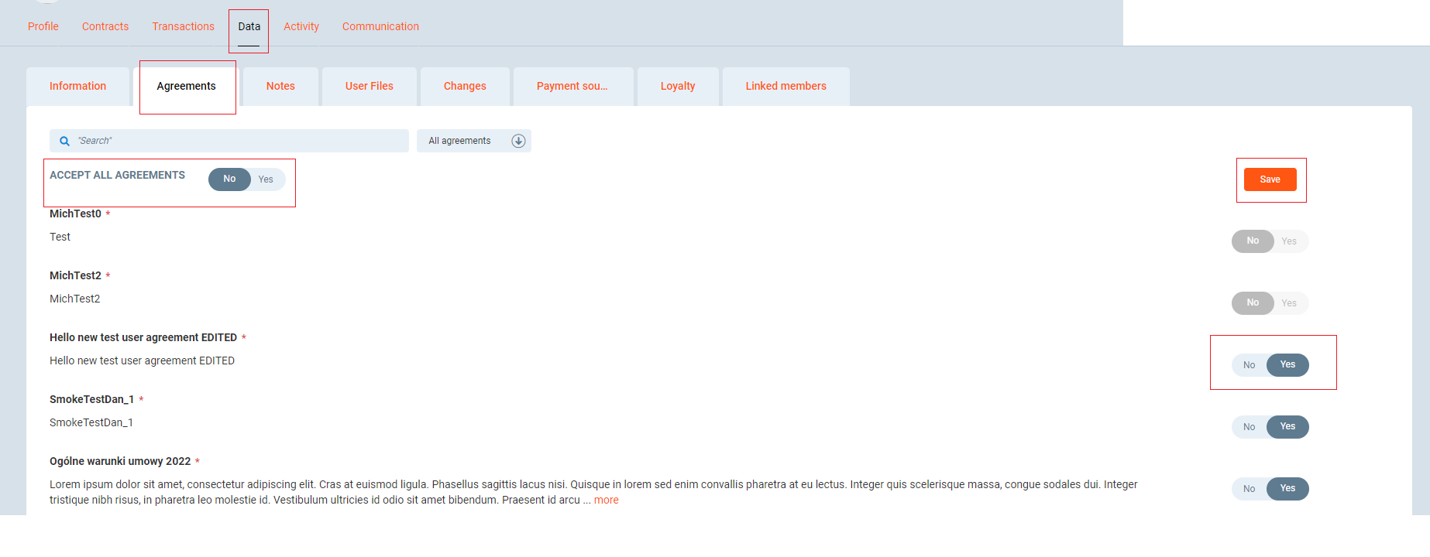Select the Information sub-tab

pos(77,87)
